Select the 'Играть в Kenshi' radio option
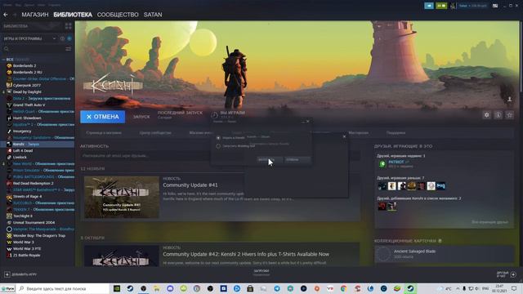Viewport: 523px width, 294px height. tap(218, 138)
